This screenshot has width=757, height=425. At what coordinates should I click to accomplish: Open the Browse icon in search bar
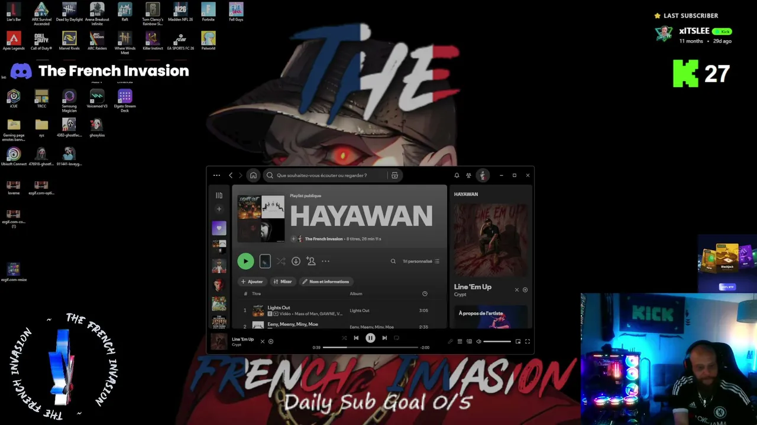click(x=394, y=175)
